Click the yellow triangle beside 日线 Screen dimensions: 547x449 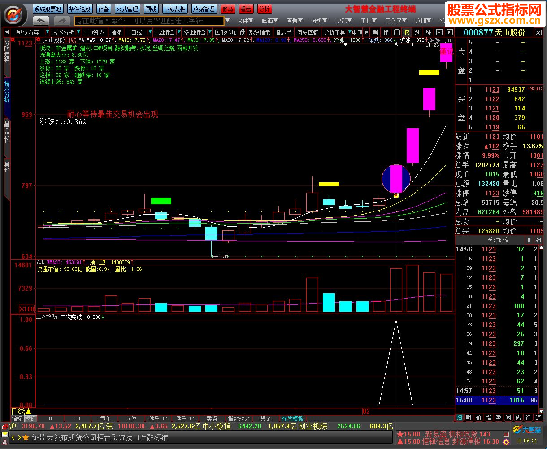tap(28, 411)
